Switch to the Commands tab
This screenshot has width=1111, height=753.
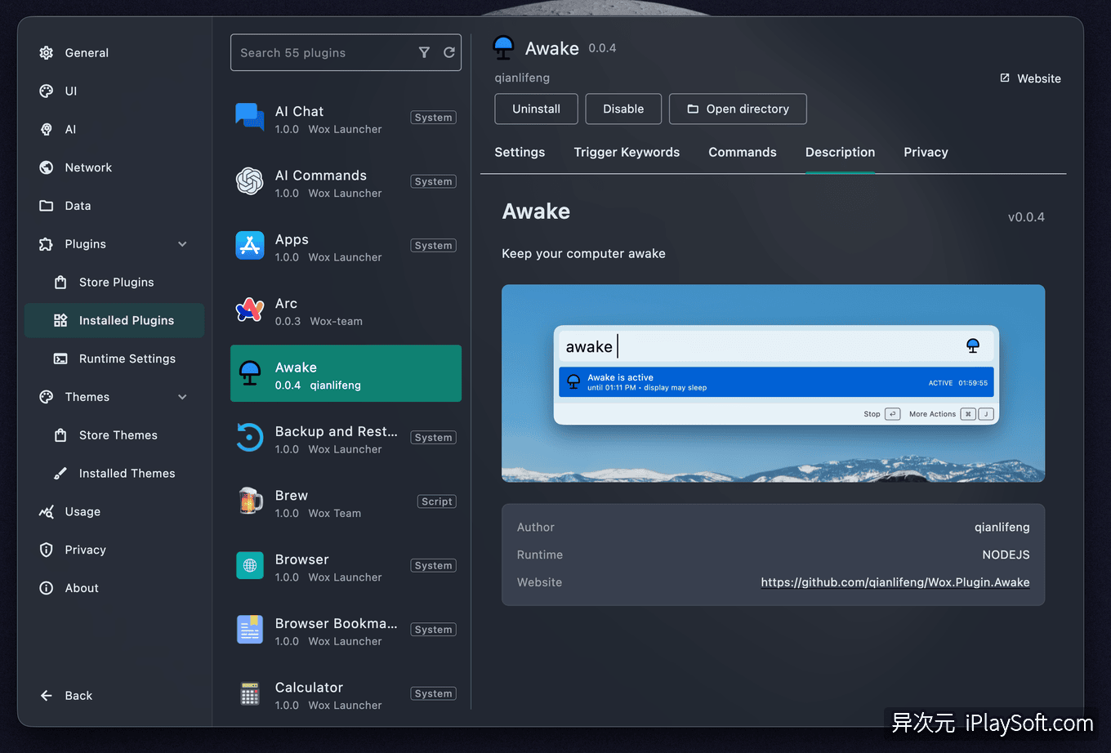[743, 153]
